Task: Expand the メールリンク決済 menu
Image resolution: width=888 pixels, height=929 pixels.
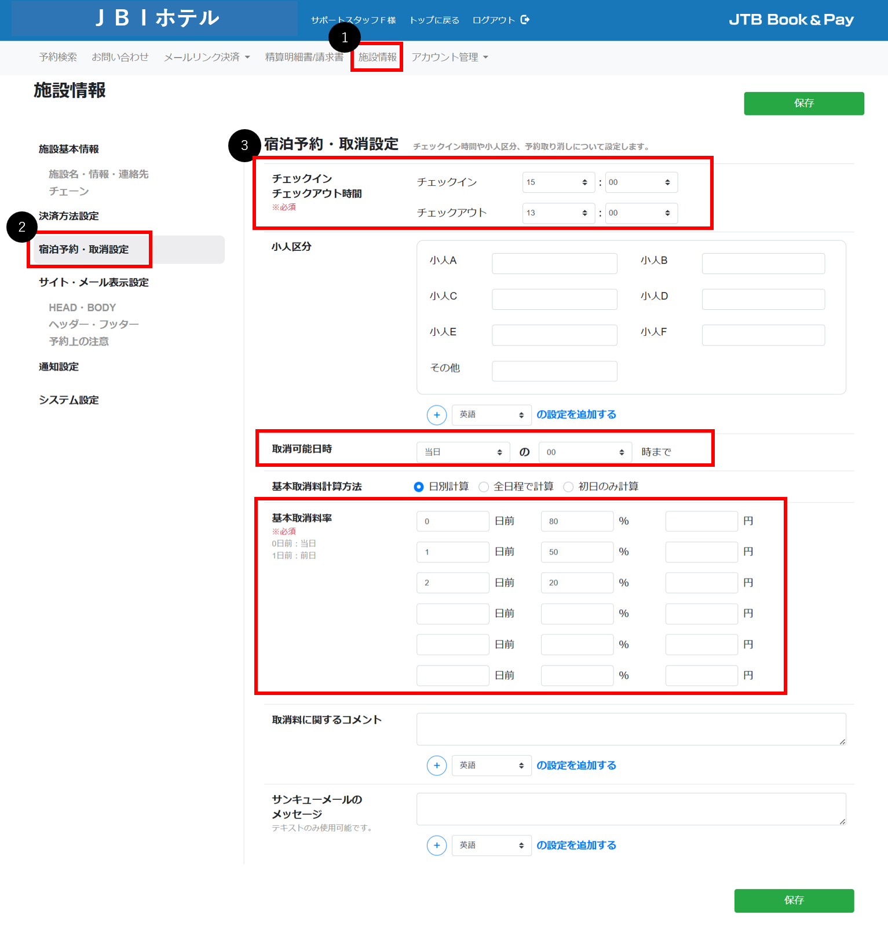Action: pyautogui.click(x=207, y=57)
